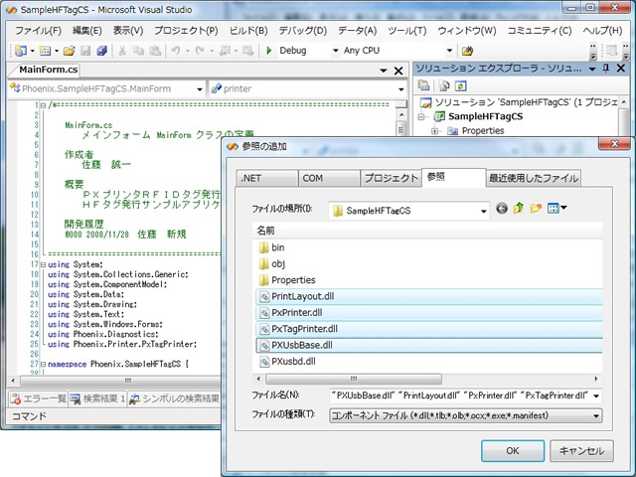Image resolution: width=636 pixels, height=477 pixels.
Task: Open the file type filter dropdown
Action: 596,415
